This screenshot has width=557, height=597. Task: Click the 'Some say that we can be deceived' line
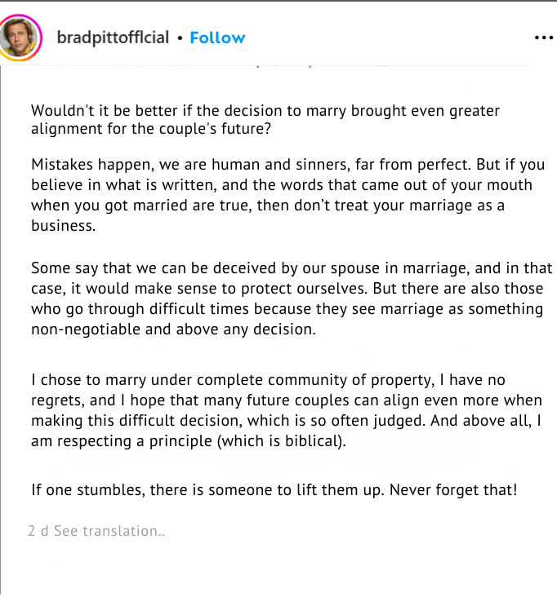pos(292,268)
